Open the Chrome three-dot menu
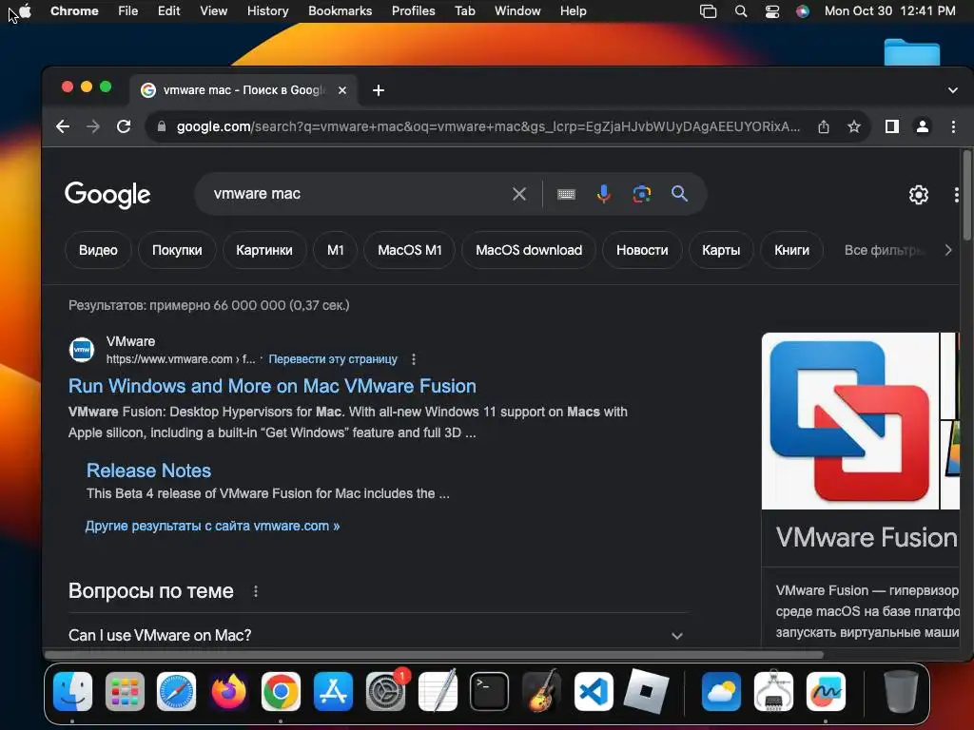Viewport: 974px width, 730px height. point(953,126)
